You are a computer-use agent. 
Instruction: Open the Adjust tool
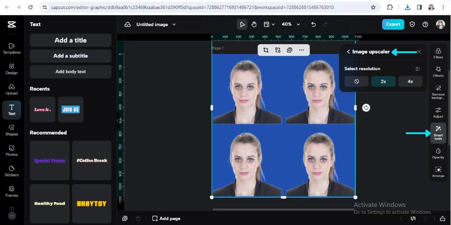tap(438, 113)
